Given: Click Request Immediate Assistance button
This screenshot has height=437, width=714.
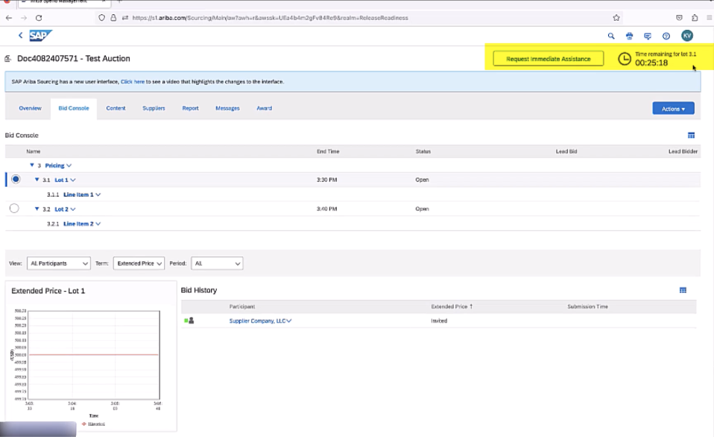Looking at the screenshot, I should coord(548,59).
